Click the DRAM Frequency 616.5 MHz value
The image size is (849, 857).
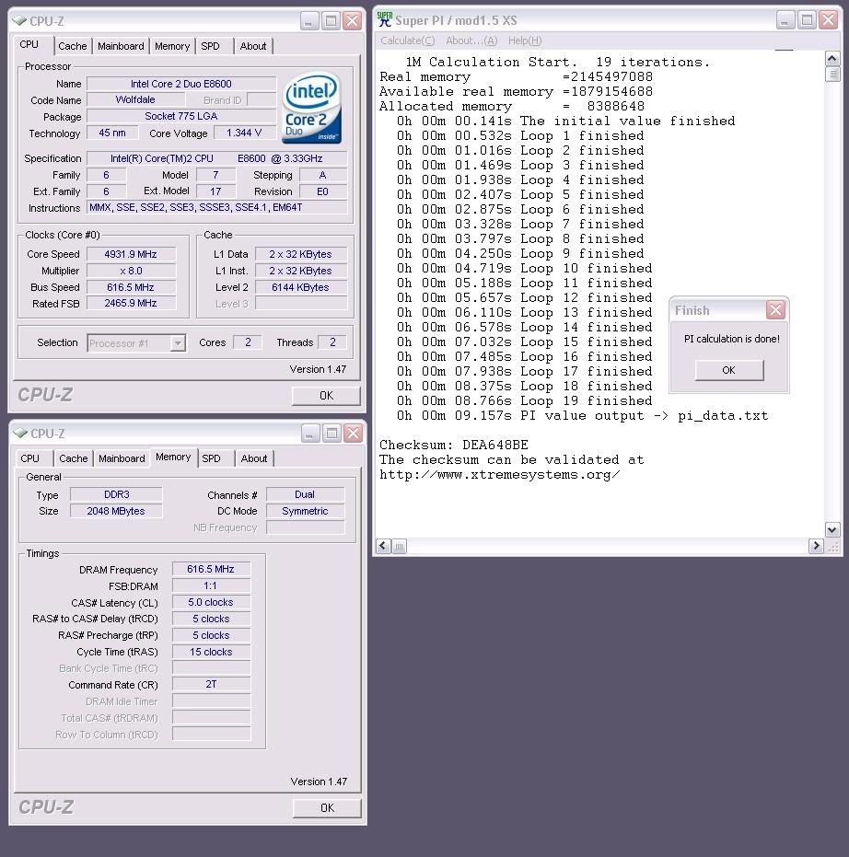(x=211, y=569)
